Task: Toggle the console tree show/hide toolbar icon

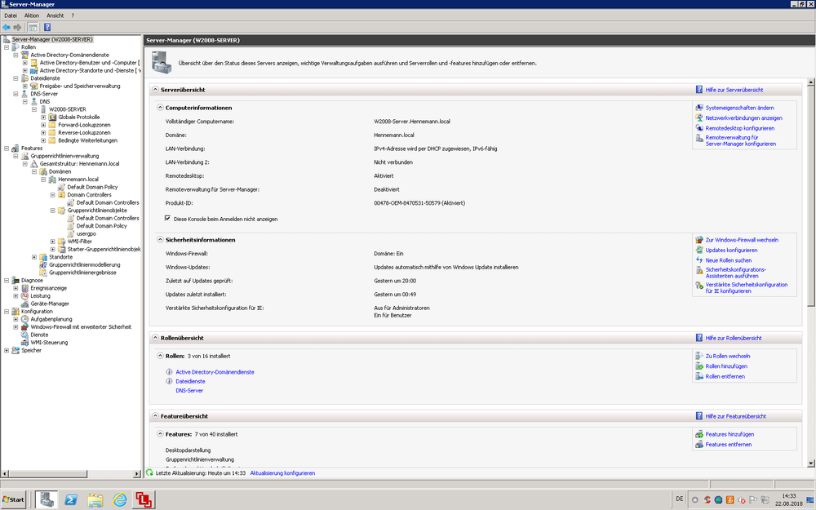Action: [x=33, y=27]
